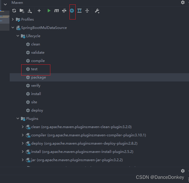
Task: Click the Plugins folder icon
Action: (x=23, y=119)
